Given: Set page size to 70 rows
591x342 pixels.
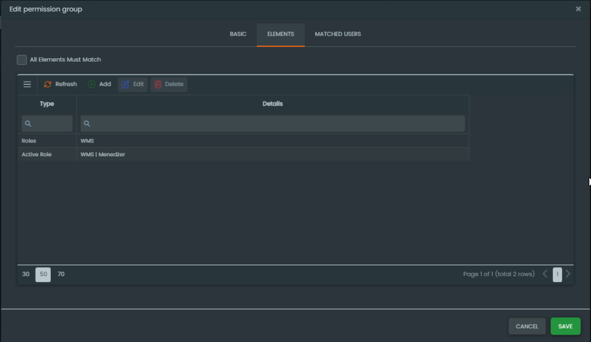Looking at the screenshot, I should pyautogui.click(x=61, y=275).
